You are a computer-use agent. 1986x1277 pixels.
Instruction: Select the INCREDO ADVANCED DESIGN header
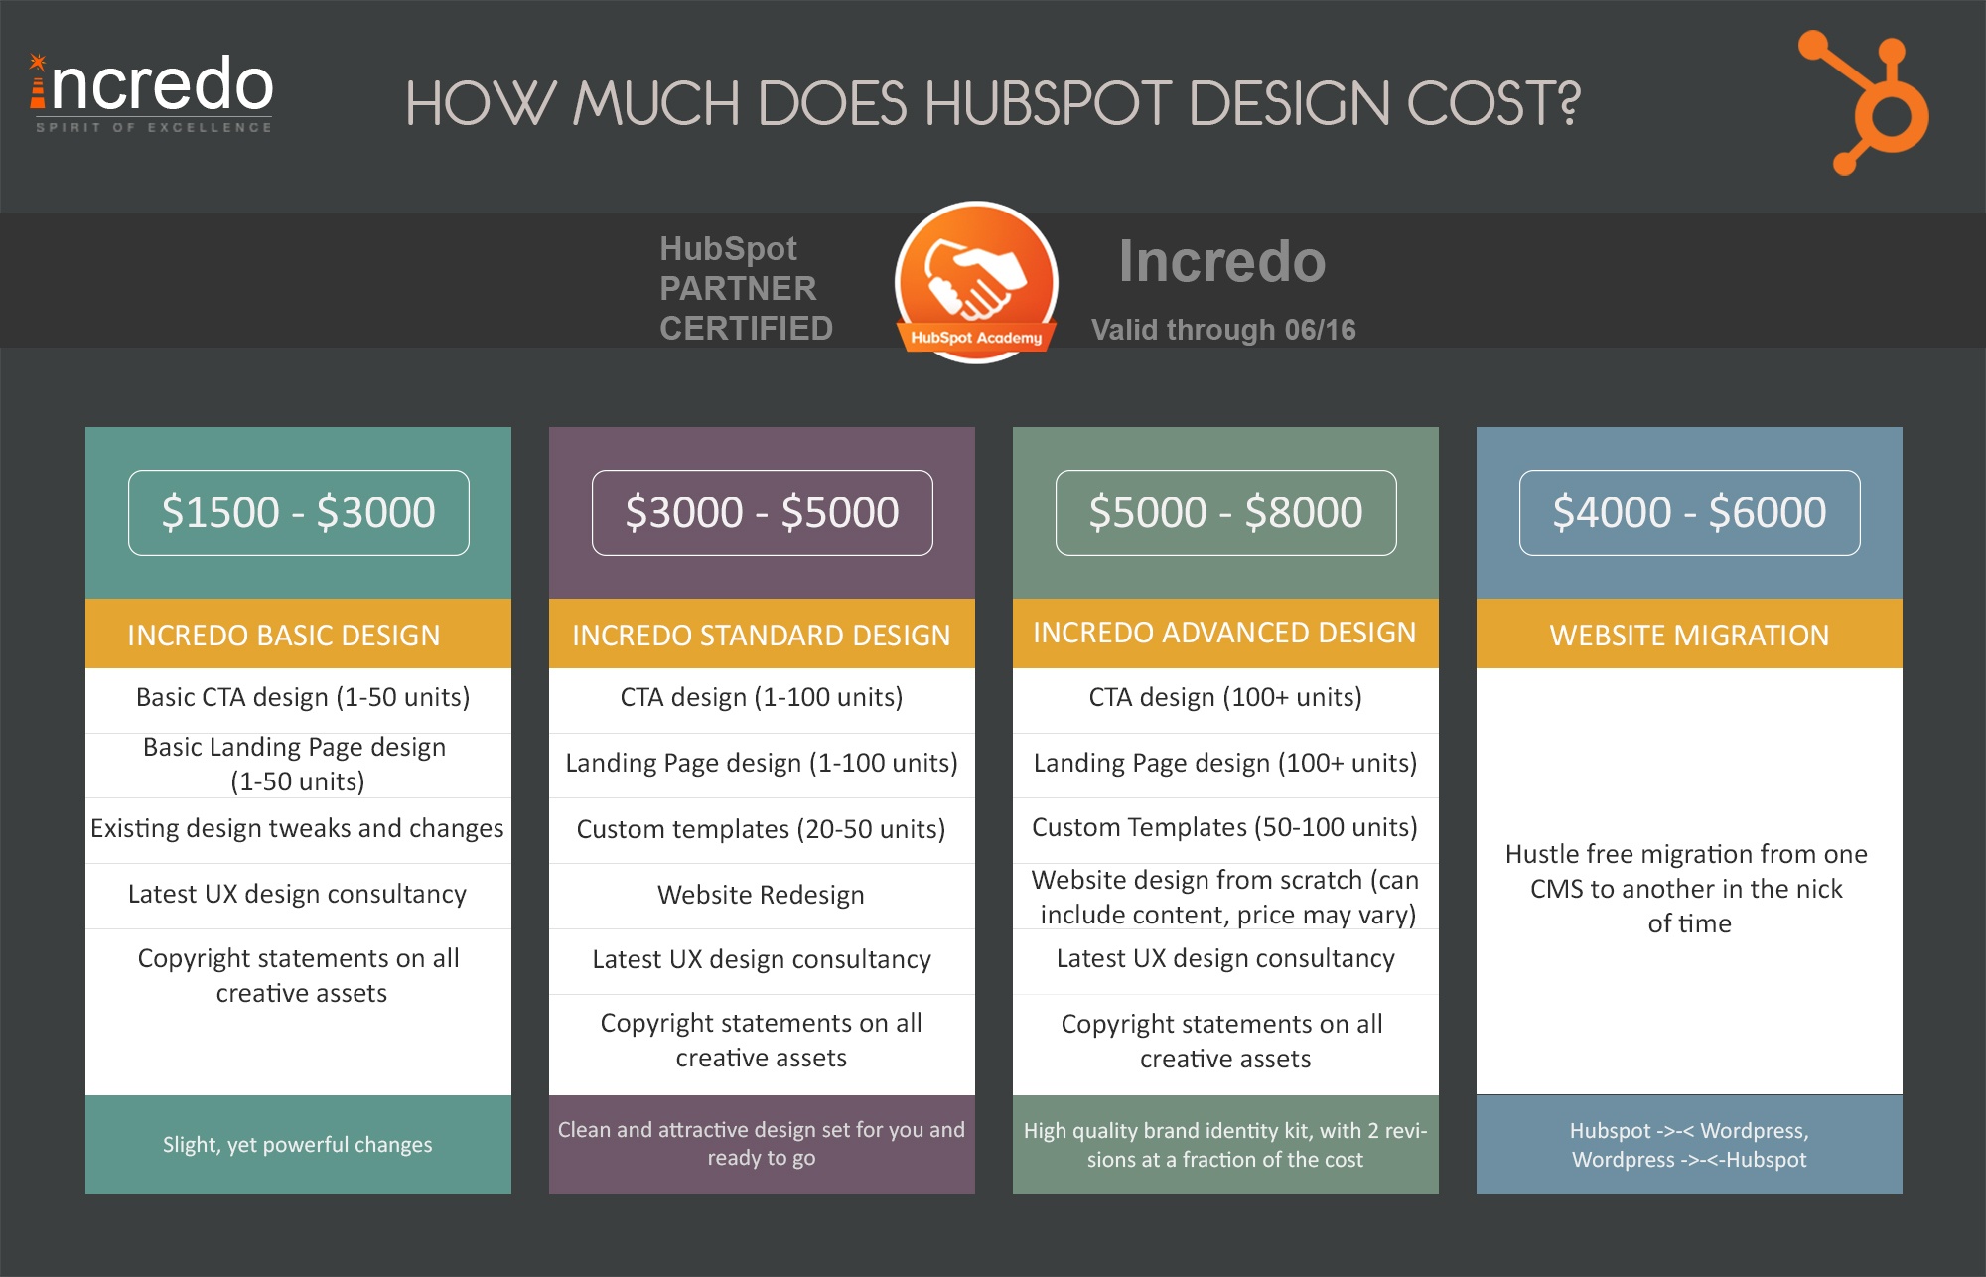click(x=1225, y=634)
